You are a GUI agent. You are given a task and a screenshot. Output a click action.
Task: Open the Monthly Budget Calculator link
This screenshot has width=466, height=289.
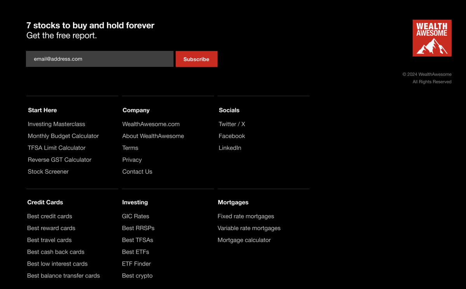[x=63, y=136]
